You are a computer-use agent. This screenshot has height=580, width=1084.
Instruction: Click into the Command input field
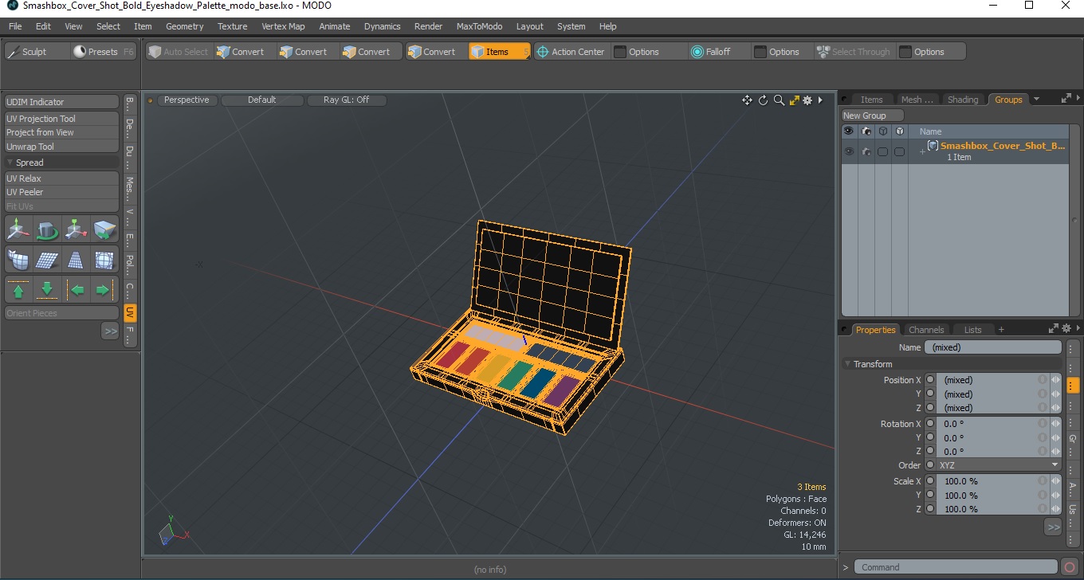pos(956,567)
